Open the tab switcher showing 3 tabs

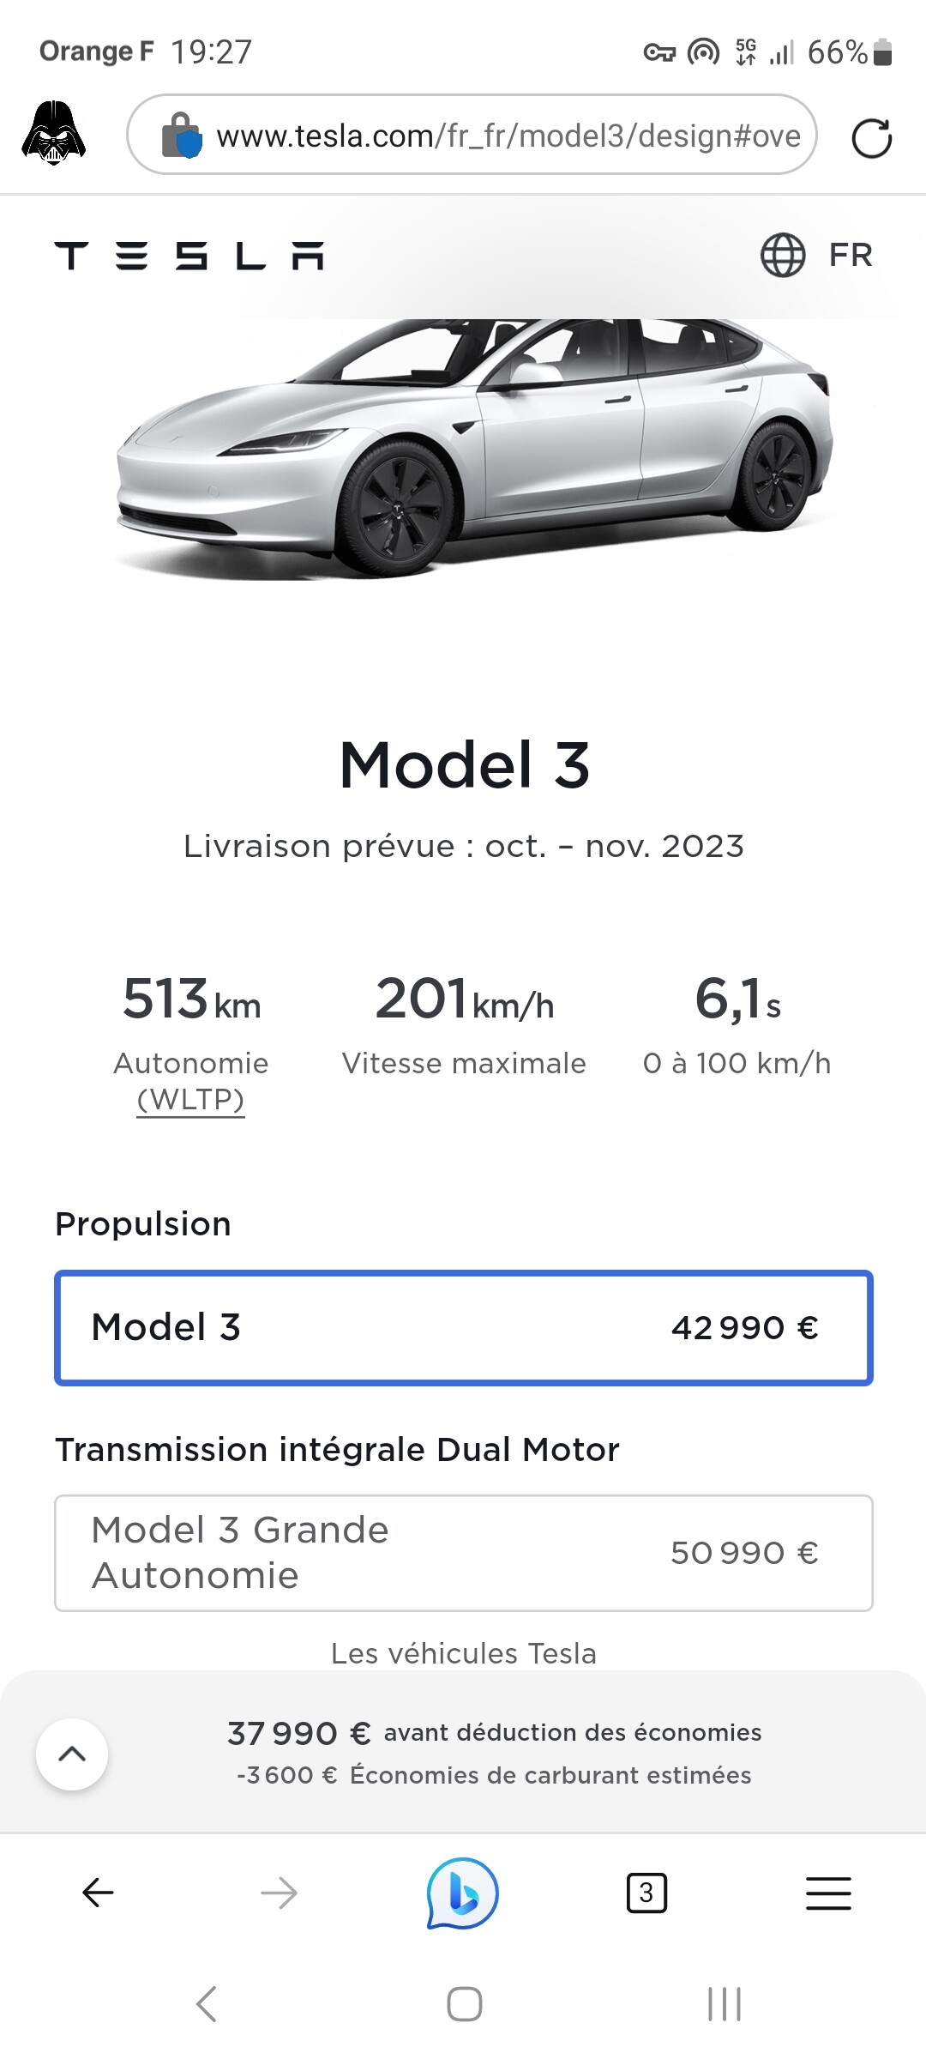(x=646, y=1893)
